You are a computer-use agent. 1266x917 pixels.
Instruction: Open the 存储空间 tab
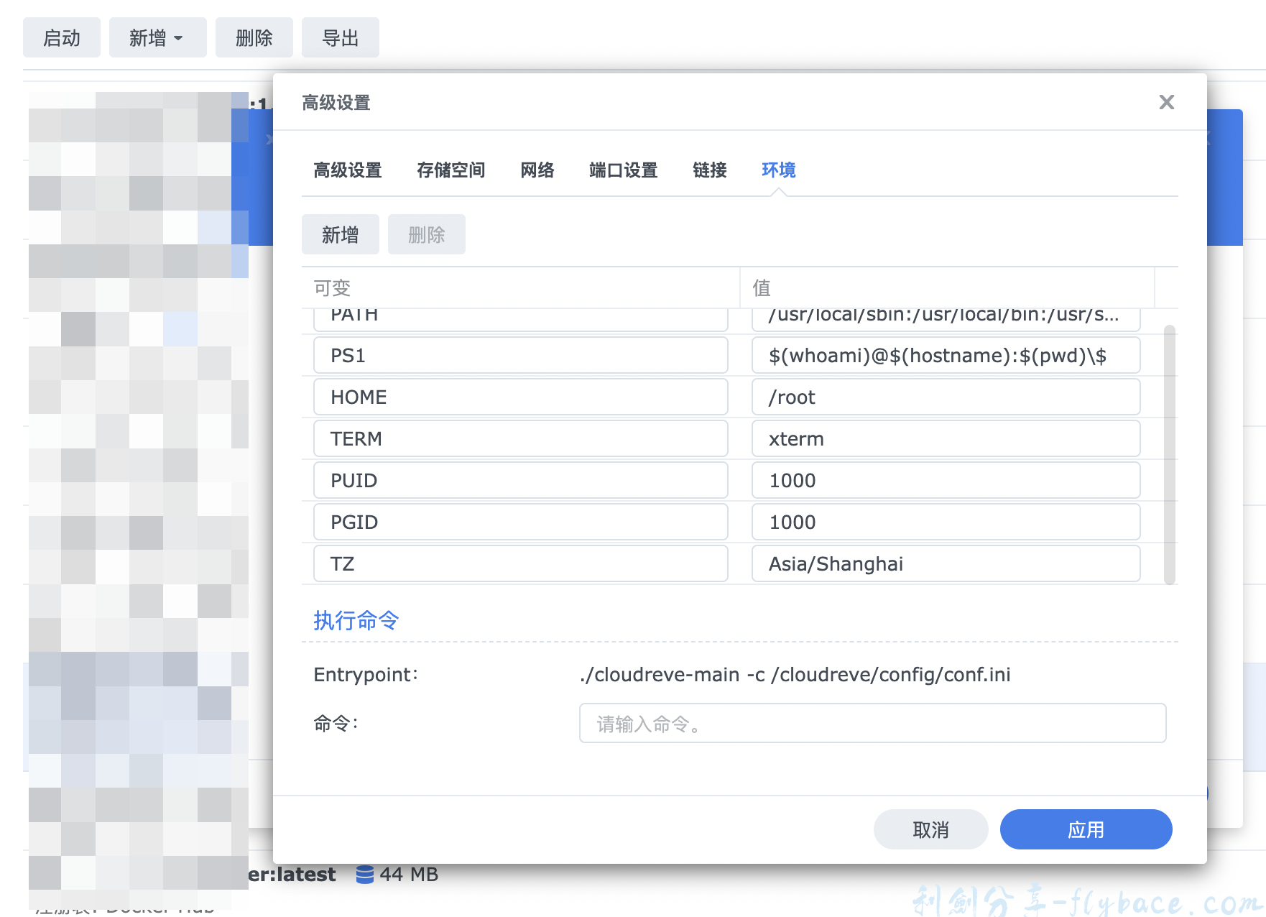click(451, 170)
